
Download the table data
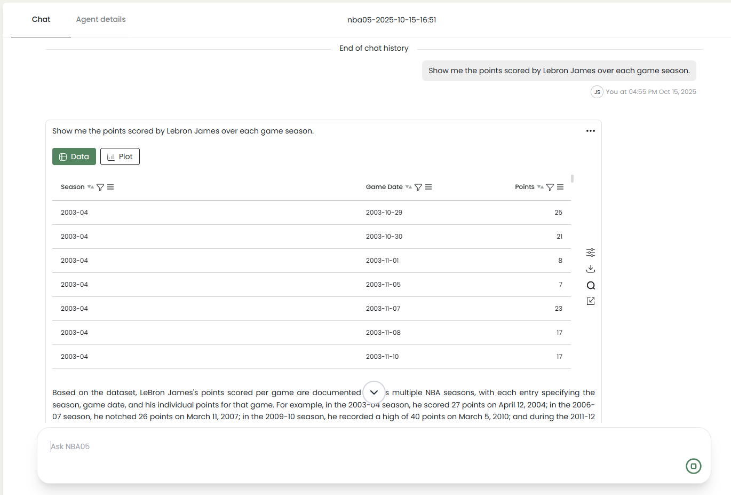[591, 269]
